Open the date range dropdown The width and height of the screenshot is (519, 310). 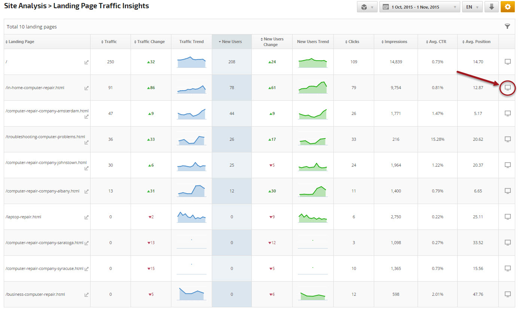pyautogui.click(x=419, y=7)
